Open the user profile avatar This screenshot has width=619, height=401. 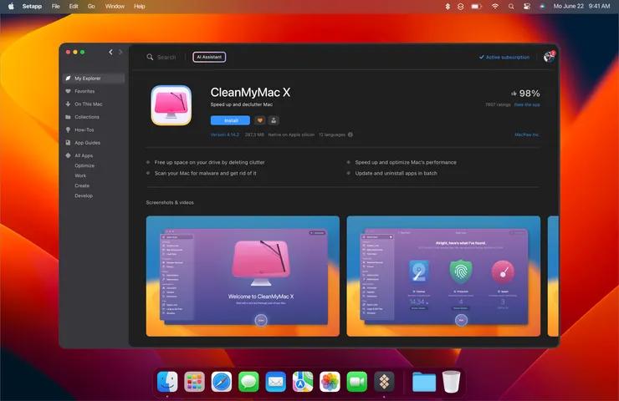click(x=549, y=57)
